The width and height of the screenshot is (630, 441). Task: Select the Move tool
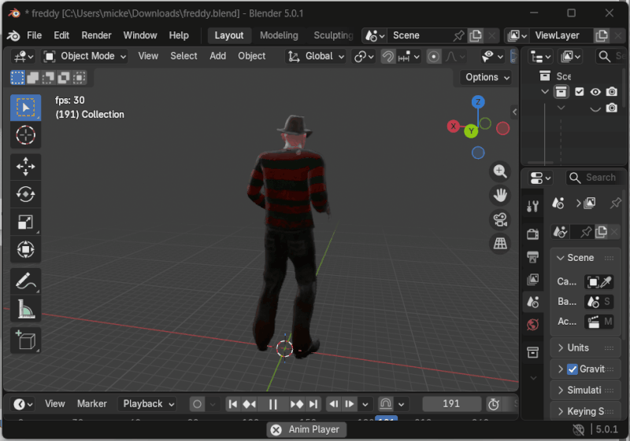click(25, 167)
